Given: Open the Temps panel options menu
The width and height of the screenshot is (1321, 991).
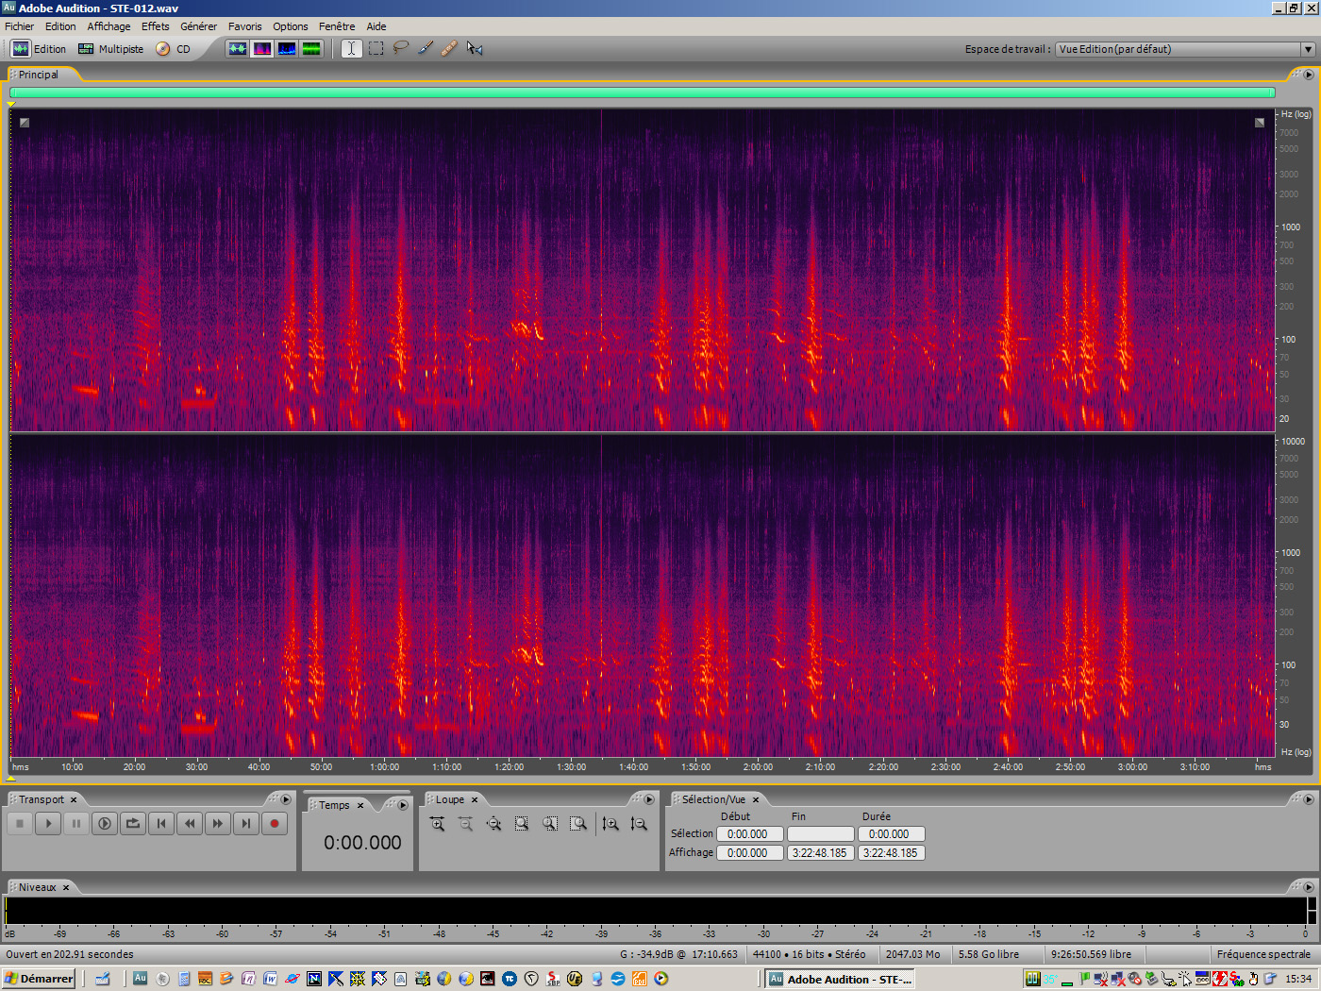Looking at the screenshot, I should (402, 804).
